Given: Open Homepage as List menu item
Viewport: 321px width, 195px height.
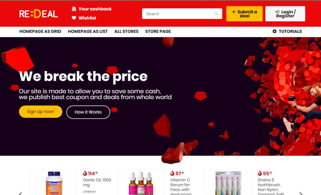Looking at the screenshot, I should (88, 31).
